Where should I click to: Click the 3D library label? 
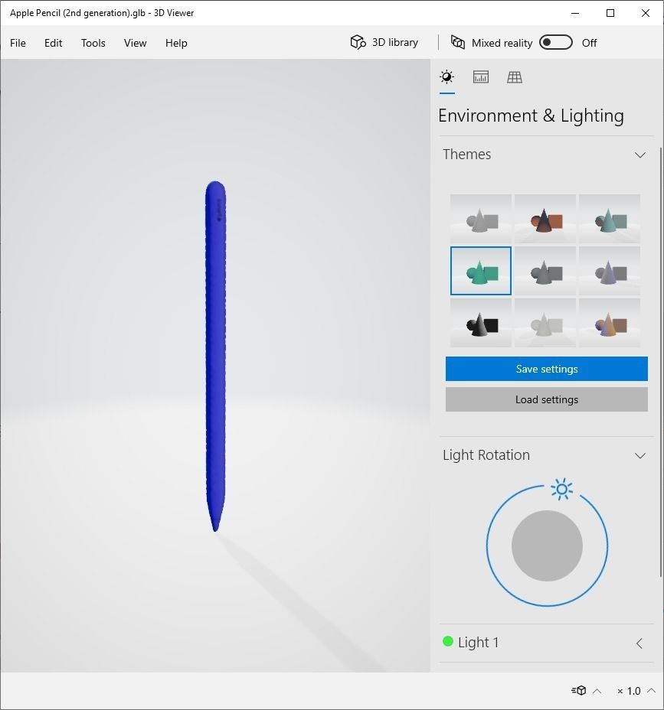394,43
